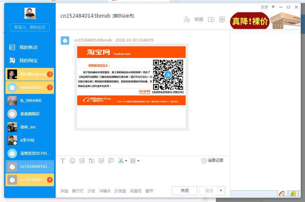305x202 pixels.
Task: Click the sender avatar beside the message
Action: (x=65, y=41)
